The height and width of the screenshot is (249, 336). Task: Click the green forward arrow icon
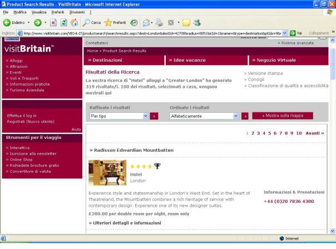click(38, 22)
